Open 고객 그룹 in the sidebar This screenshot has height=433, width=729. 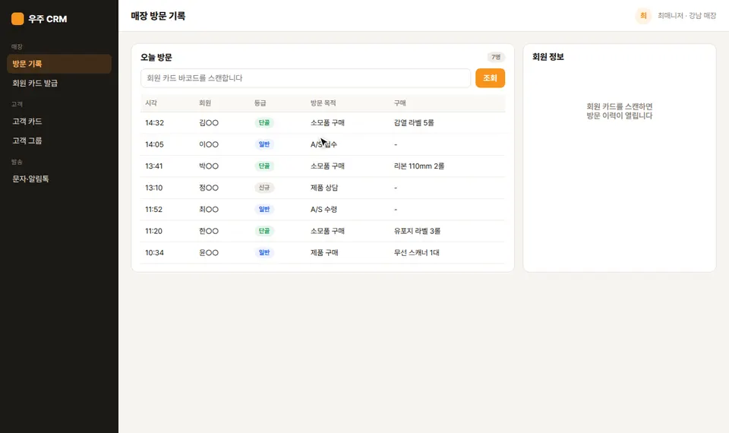pyautogui.click(x=59, y=141)
